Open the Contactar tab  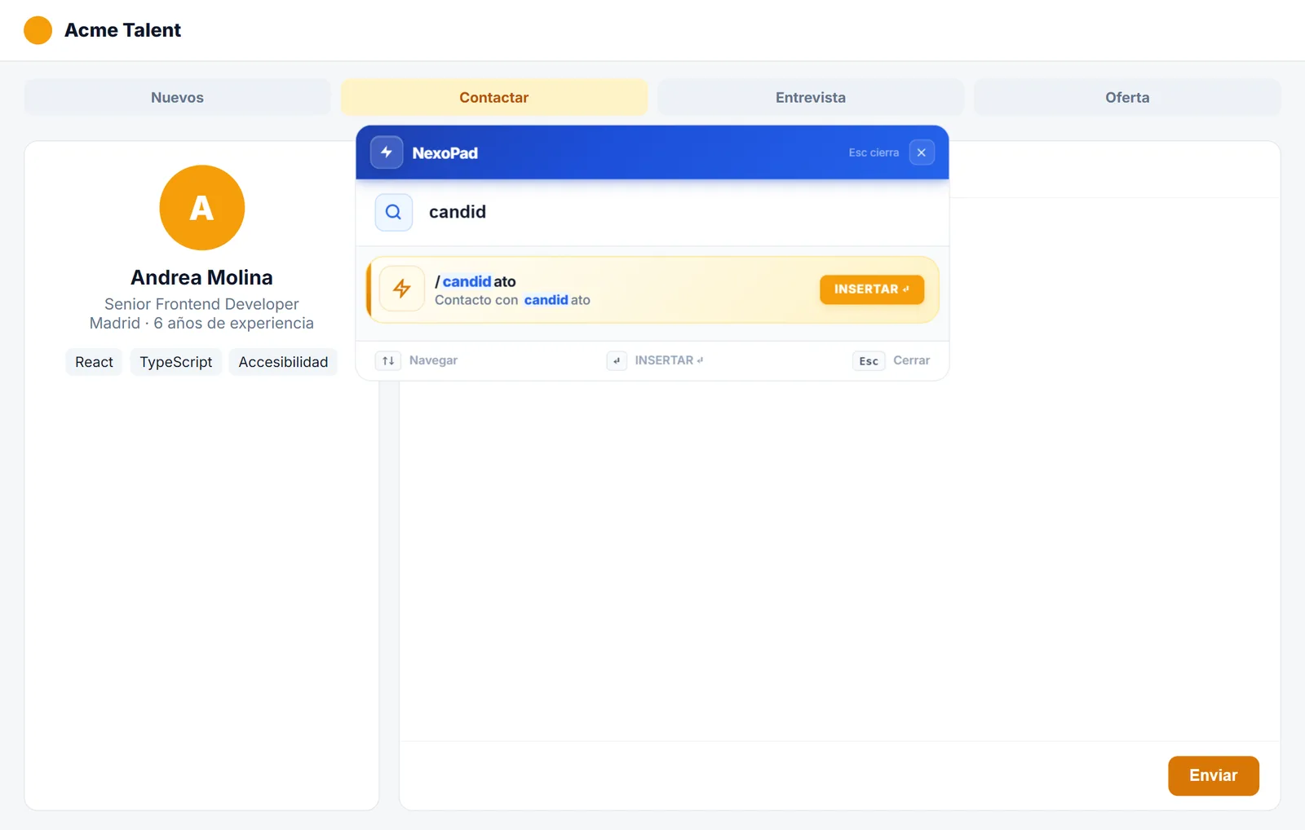point(494,97)
